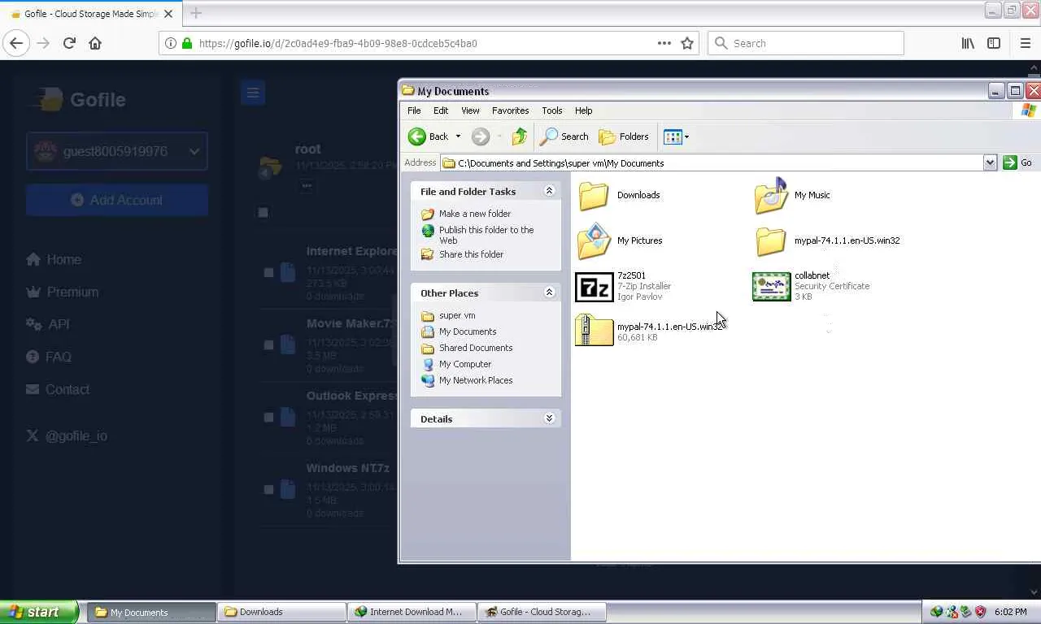The width and height of the screenshot is (1041, 624).
Task: Switch to Internet Download Manager taskbar button
Action: [x=412, y=612]
